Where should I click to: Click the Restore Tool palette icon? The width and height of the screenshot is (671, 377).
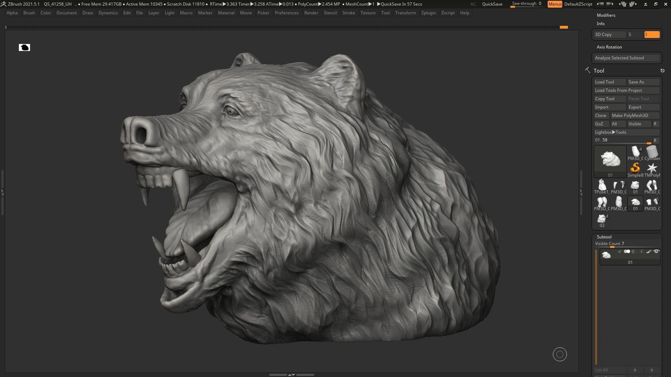tap(662, 71)
